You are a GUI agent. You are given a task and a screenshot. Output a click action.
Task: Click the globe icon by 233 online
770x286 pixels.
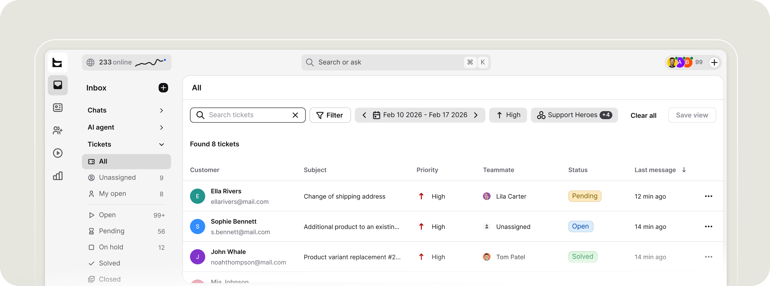click(91, 62)
